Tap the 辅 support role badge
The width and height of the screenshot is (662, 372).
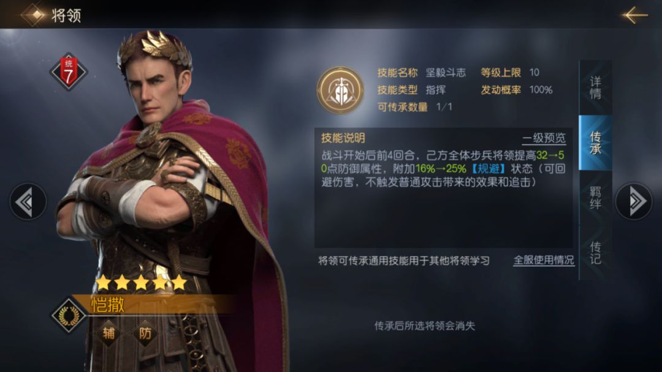tap(109, 333)
